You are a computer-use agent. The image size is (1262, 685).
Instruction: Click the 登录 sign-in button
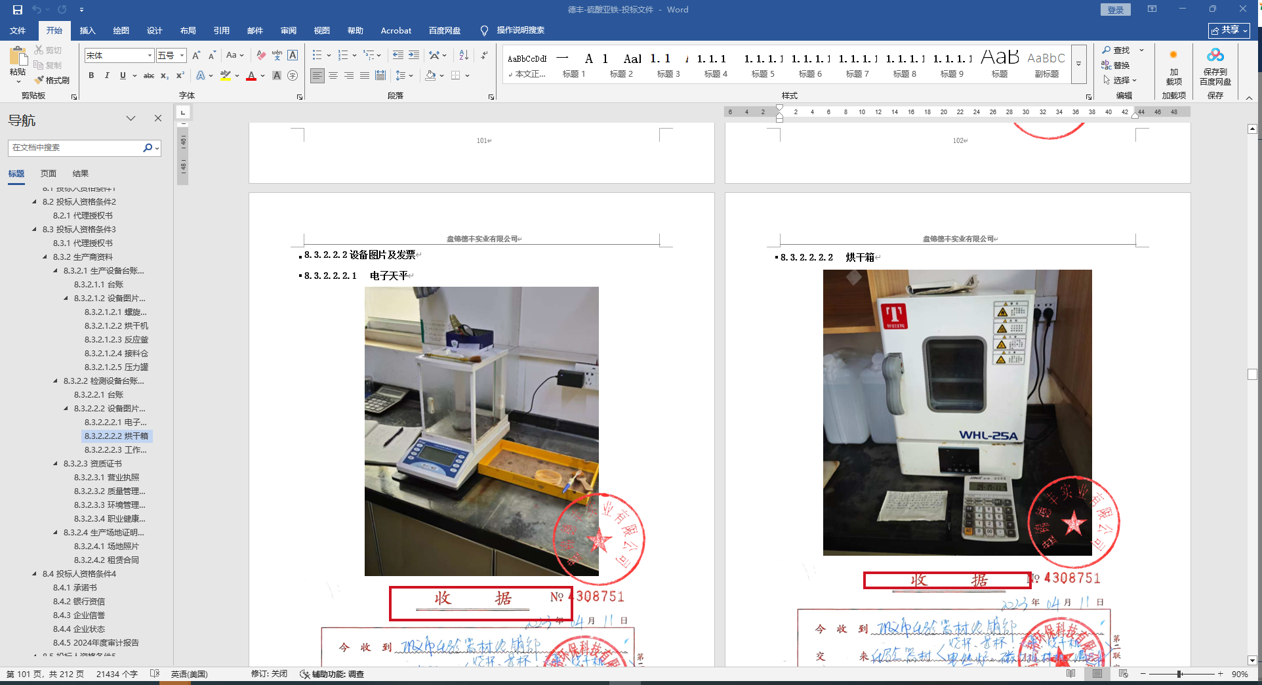1115,10
